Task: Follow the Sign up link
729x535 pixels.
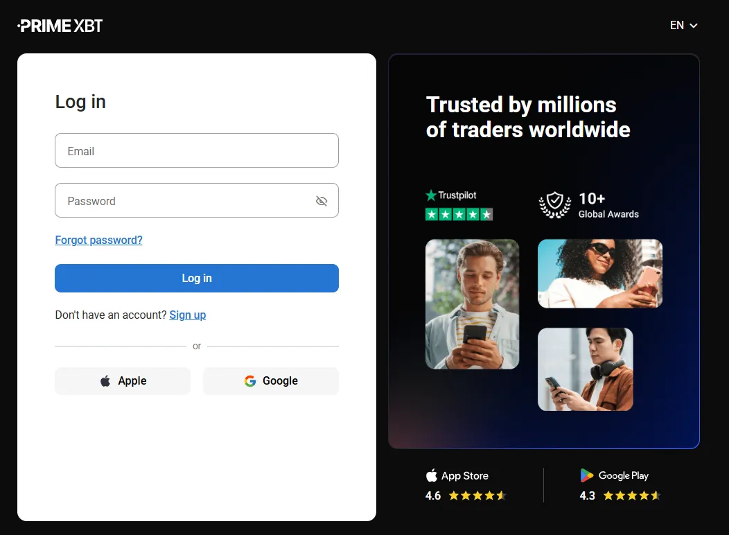Action: click(x=187, y=315)
